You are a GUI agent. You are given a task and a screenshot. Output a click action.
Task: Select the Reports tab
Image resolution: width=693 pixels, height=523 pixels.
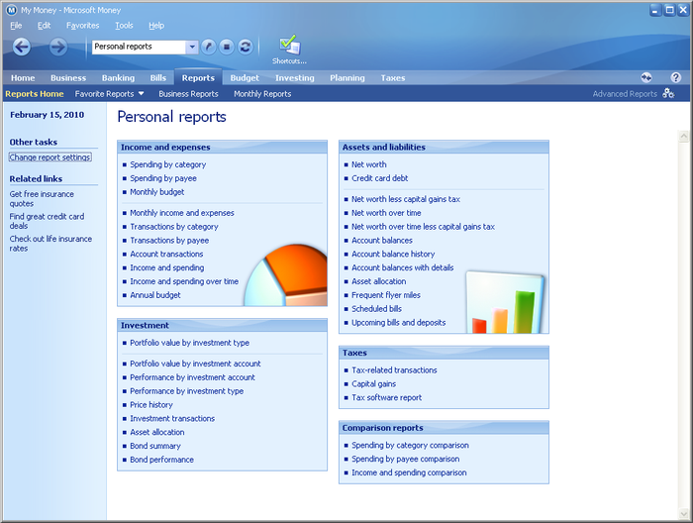tap(198, 78)
